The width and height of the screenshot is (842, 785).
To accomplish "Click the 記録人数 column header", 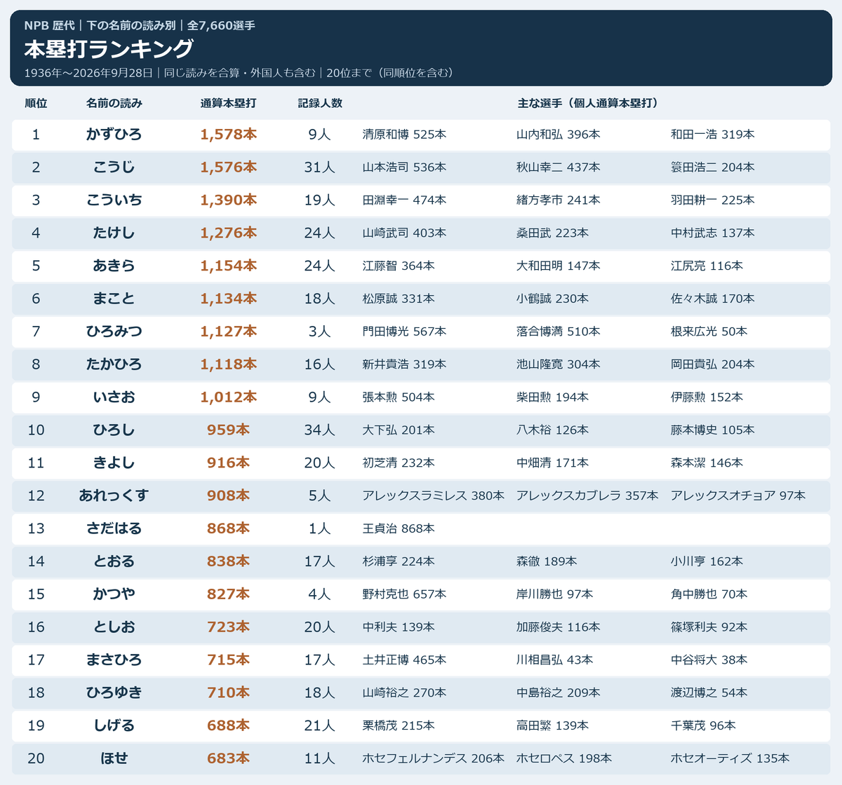I will coord(320,103).
